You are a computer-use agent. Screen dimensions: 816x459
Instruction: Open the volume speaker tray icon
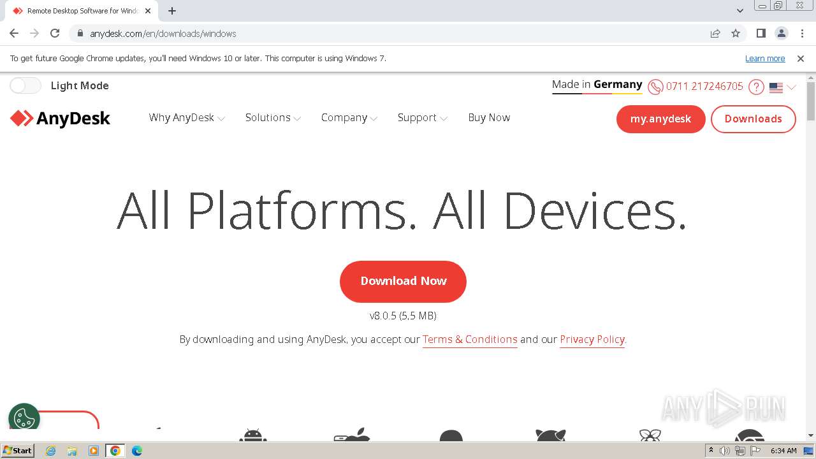tap(725, 451)
